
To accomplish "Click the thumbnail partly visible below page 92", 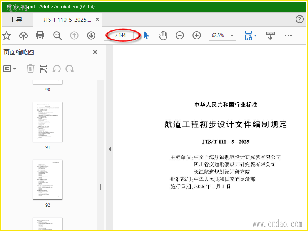I will 48,224.
